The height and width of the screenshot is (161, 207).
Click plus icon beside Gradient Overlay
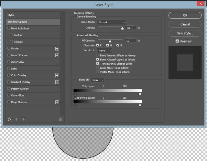[57, 82]
